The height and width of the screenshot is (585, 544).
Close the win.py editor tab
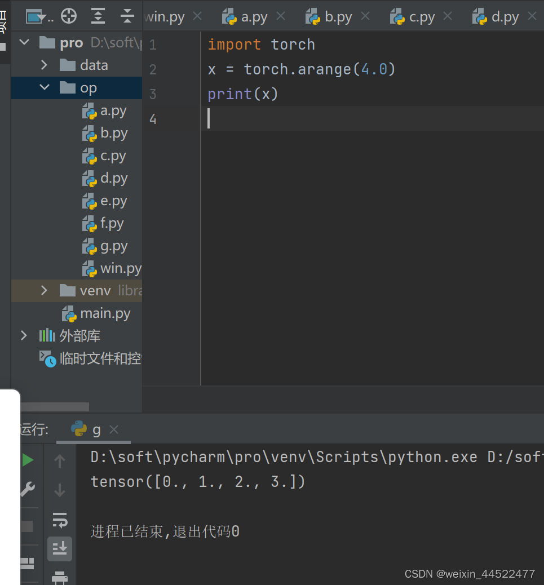197,16
